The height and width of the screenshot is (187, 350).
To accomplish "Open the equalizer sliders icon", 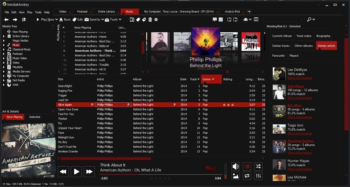I will pos(258,176).
